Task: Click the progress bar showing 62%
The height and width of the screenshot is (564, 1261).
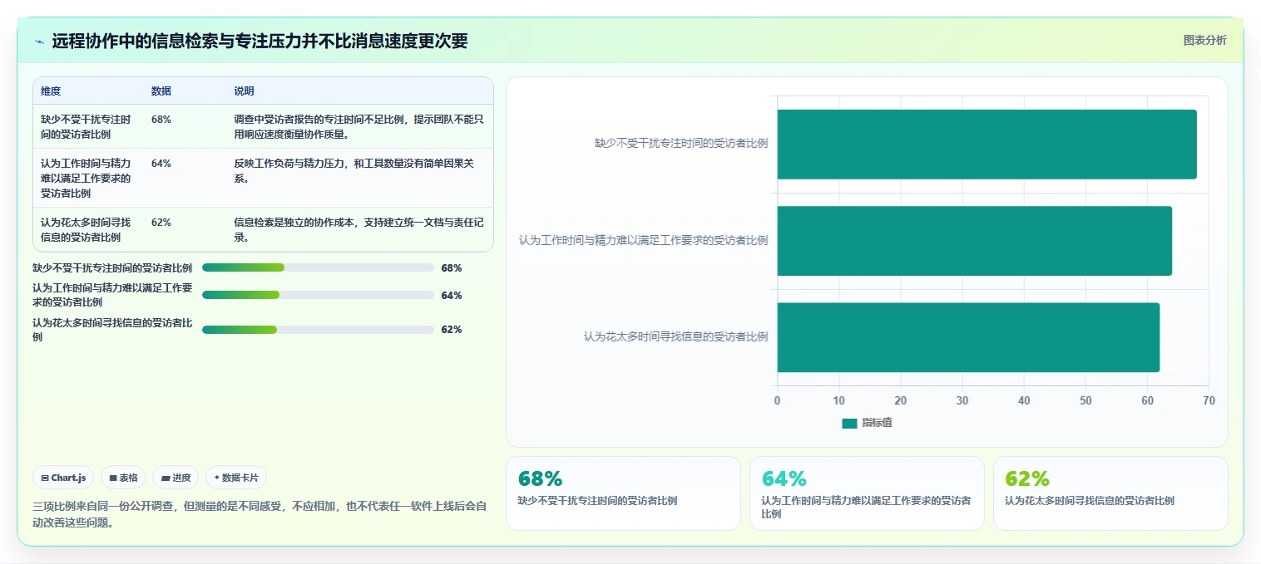Action: coord(318,330)
